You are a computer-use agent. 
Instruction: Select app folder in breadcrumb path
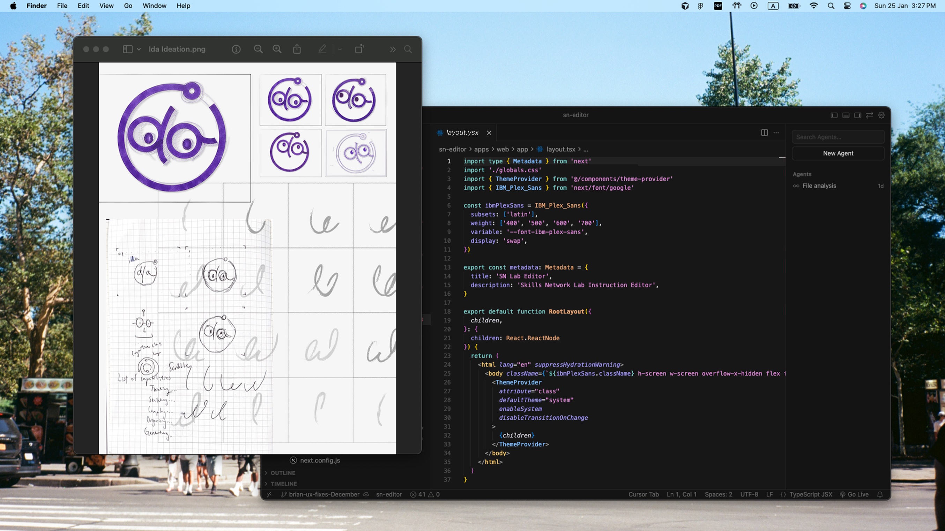(x=522, y=149)
